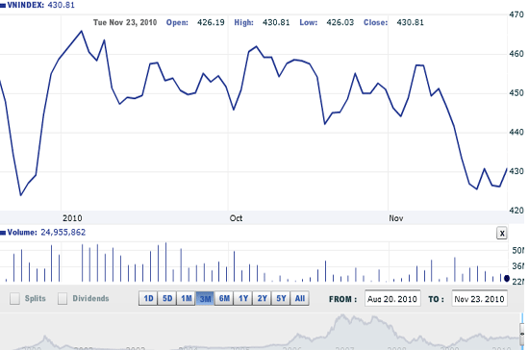Click the 450 price axis label

516,92
